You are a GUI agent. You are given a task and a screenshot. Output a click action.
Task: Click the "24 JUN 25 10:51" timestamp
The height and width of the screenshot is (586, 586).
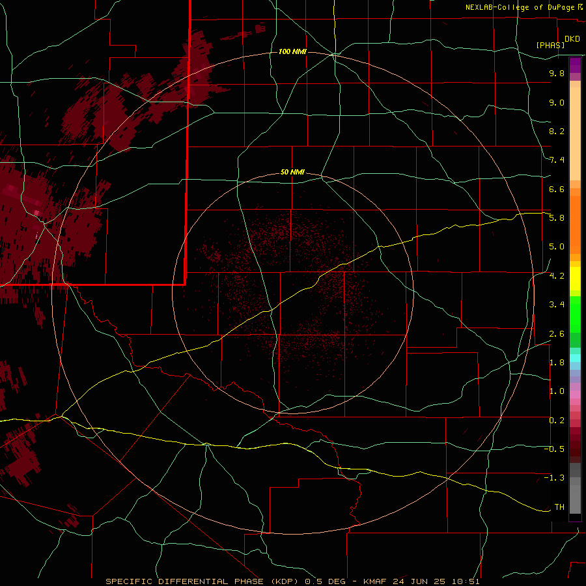pyautogui.click(x=436, y=581)
